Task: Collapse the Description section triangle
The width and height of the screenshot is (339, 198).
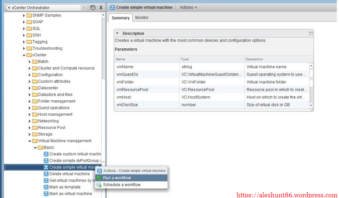Action: click(x=117, y=33)
